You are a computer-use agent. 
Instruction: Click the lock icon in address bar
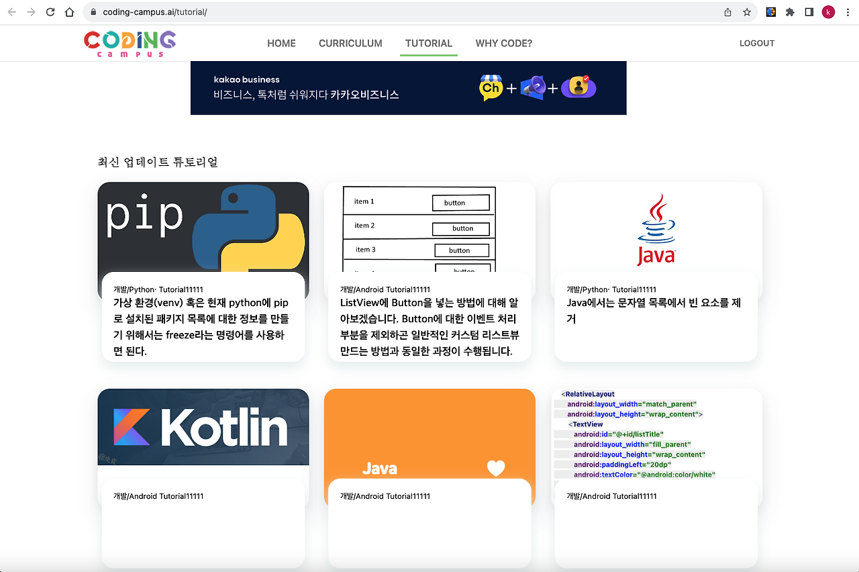coord(93,12)
